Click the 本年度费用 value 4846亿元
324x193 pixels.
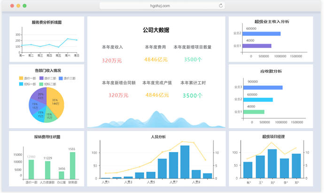(x=156, y=60)
